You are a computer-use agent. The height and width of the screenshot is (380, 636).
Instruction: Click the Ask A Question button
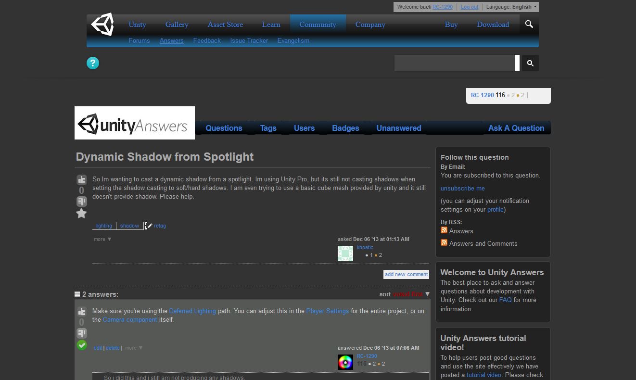(516, 128)
